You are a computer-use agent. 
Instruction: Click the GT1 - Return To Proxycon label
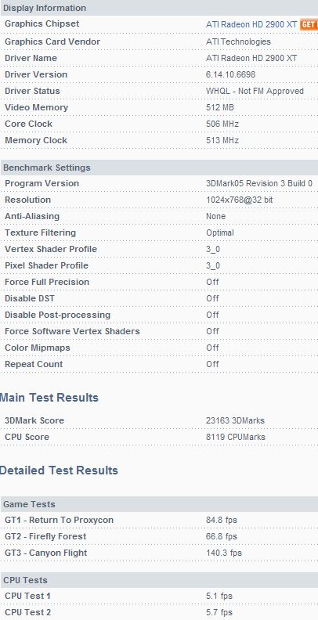(59, 520)
